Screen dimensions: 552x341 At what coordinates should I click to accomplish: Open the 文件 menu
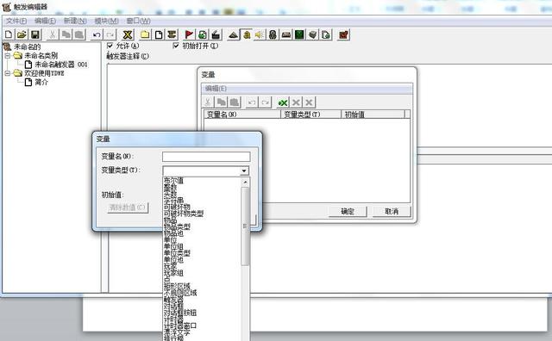click(16, 21)
